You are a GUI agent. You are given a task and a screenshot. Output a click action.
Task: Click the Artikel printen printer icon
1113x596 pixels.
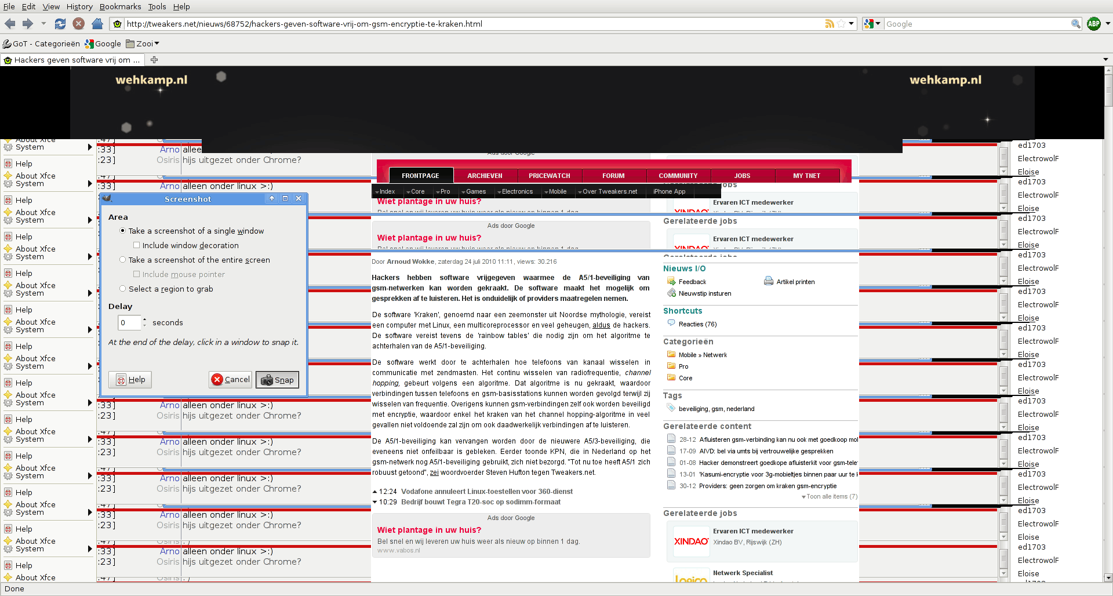[769, 281]
